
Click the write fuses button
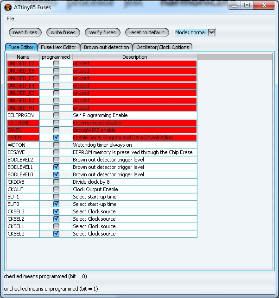point(63,32)
